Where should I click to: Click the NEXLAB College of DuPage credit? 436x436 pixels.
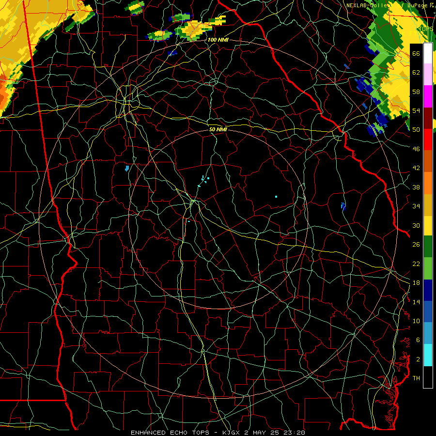(x=390, y=5)
